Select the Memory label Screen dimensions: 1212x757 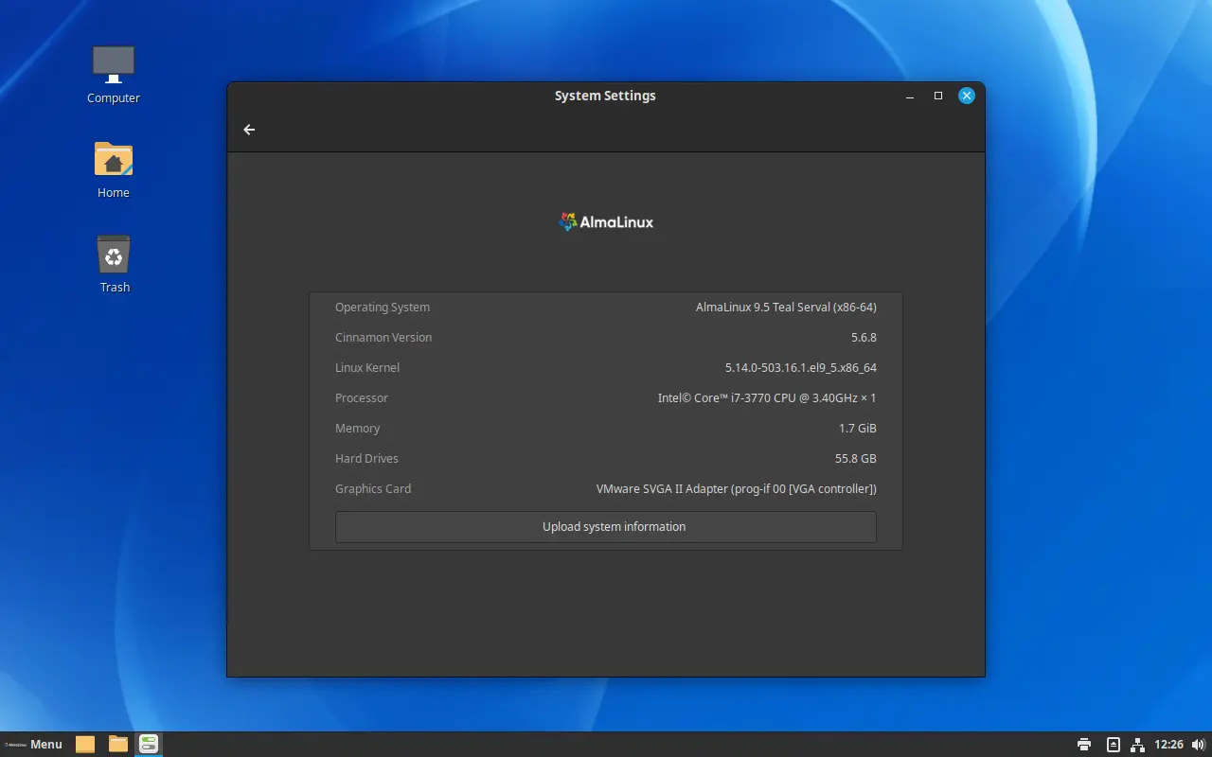click(x=357, y=429)
